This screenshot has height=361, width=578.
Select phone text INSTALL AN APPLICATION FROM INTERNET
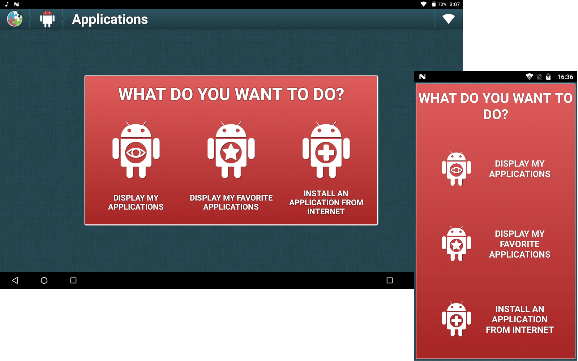coord(520,319)
